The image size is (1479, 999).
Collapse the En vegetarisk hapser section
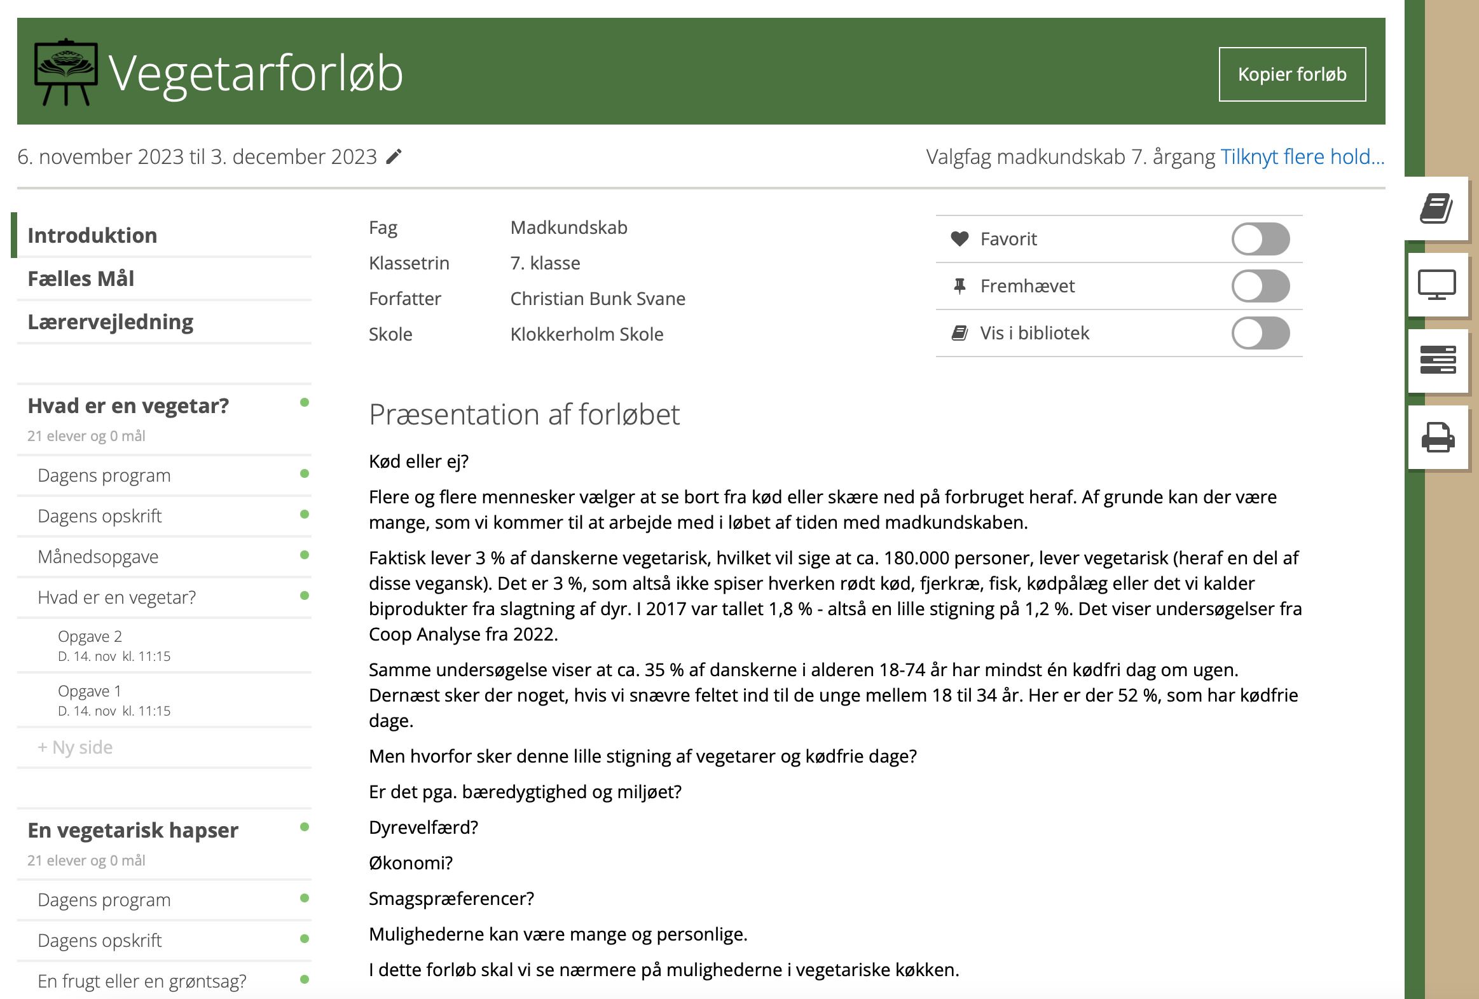pos(132,830)
